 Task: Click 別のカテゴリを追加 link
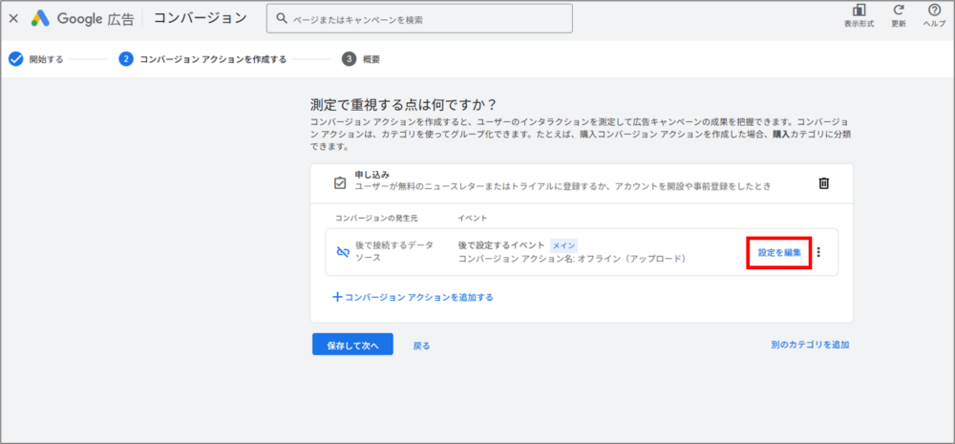click(810, 345)
